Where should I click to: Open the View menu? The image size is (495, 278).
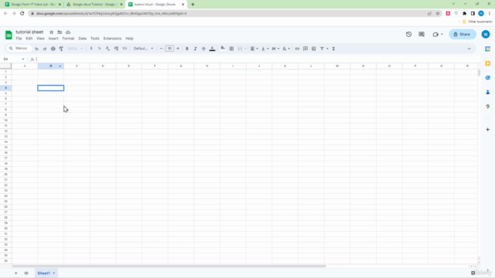click(x=40, y=39)
